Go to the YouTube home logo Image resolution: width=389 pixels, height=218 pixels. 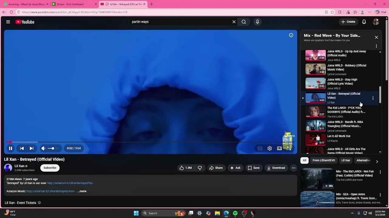click(x=25, y=22)
